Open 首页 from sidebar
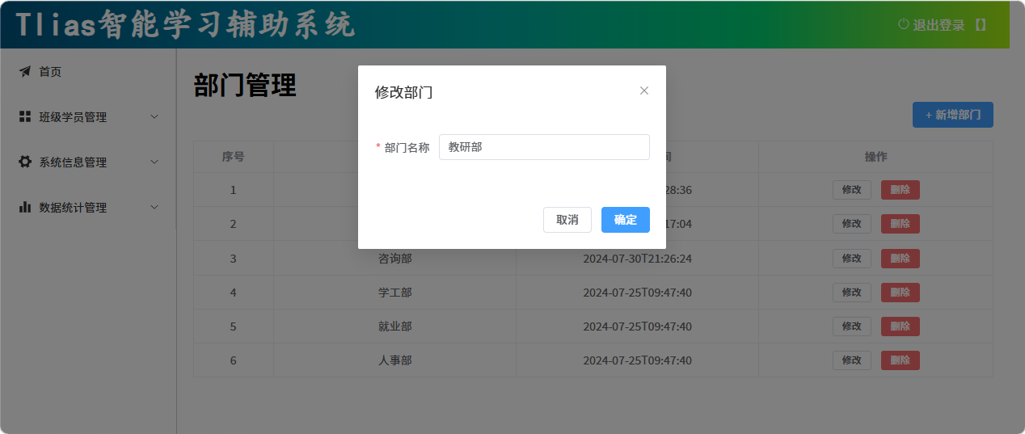1025x434 pixels. pyautogui.click(x=88, y=72)
